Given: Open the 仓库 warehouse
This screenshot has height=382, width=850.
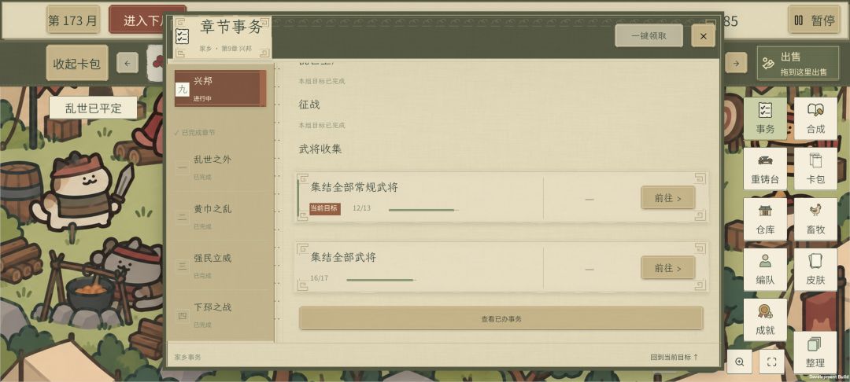Looking at the screenshot, I should (x=765, y=219).
